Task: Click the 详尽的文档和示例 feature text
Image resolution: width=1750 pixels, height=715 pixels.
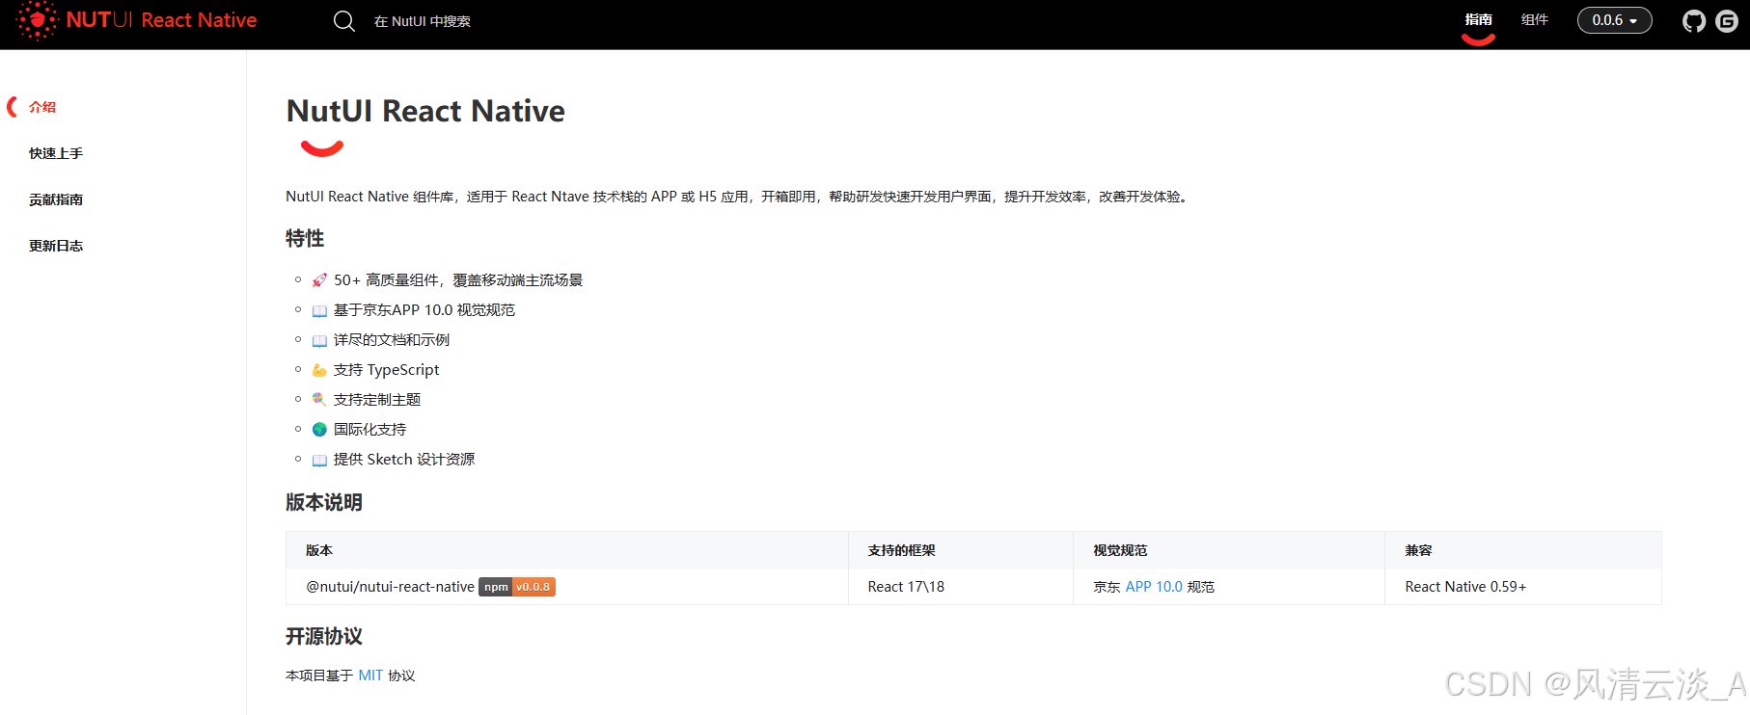Action: tap(392, 340)
